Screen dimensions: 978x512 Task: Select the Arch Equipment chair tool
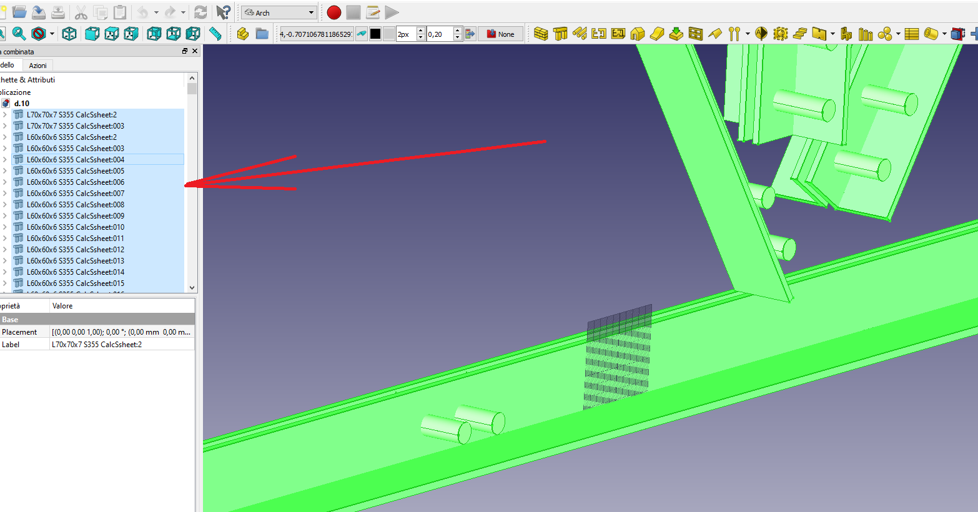point(846,34)
